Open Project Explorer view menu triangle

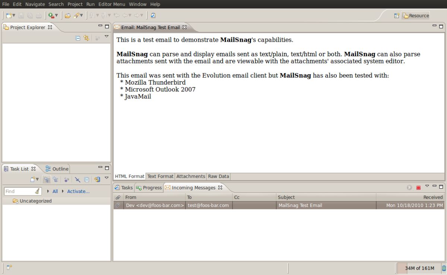click(x=107, y=37)
